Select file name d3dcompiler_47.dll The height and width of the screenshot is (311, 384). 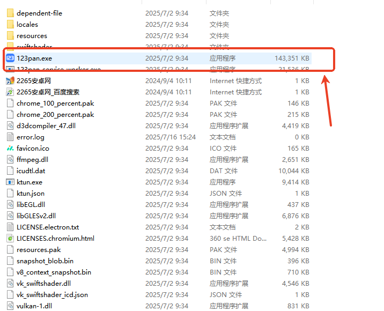(46, 126)
